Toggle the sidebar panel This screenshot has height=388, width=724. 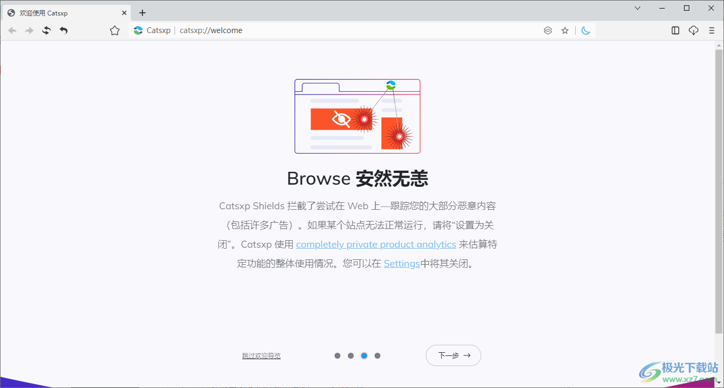tap(675, 31)
